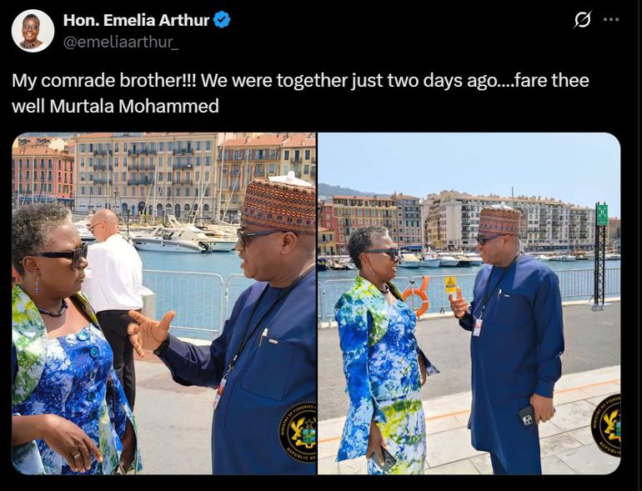Click the blue verified badge
The height and width of the screenshot is (491, 642).
(x=222, y=20)
